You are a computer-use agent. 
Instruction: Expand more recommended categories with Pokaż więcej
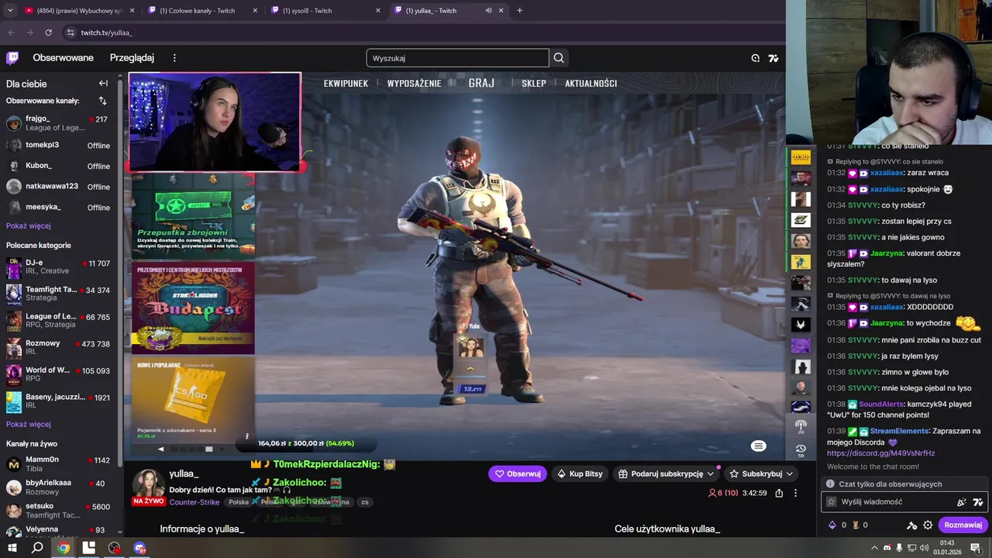click(x=29, y=424)
